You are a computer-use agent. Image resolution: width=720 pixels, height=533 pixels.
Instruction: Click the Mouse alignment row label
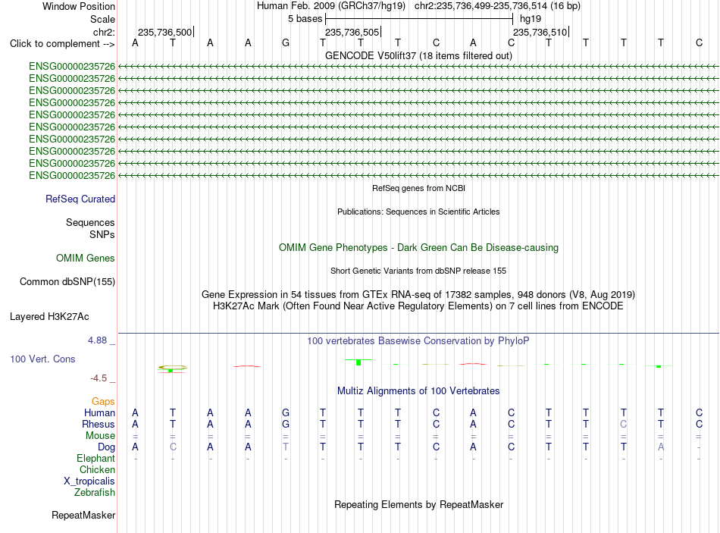[x=100, y=436]
